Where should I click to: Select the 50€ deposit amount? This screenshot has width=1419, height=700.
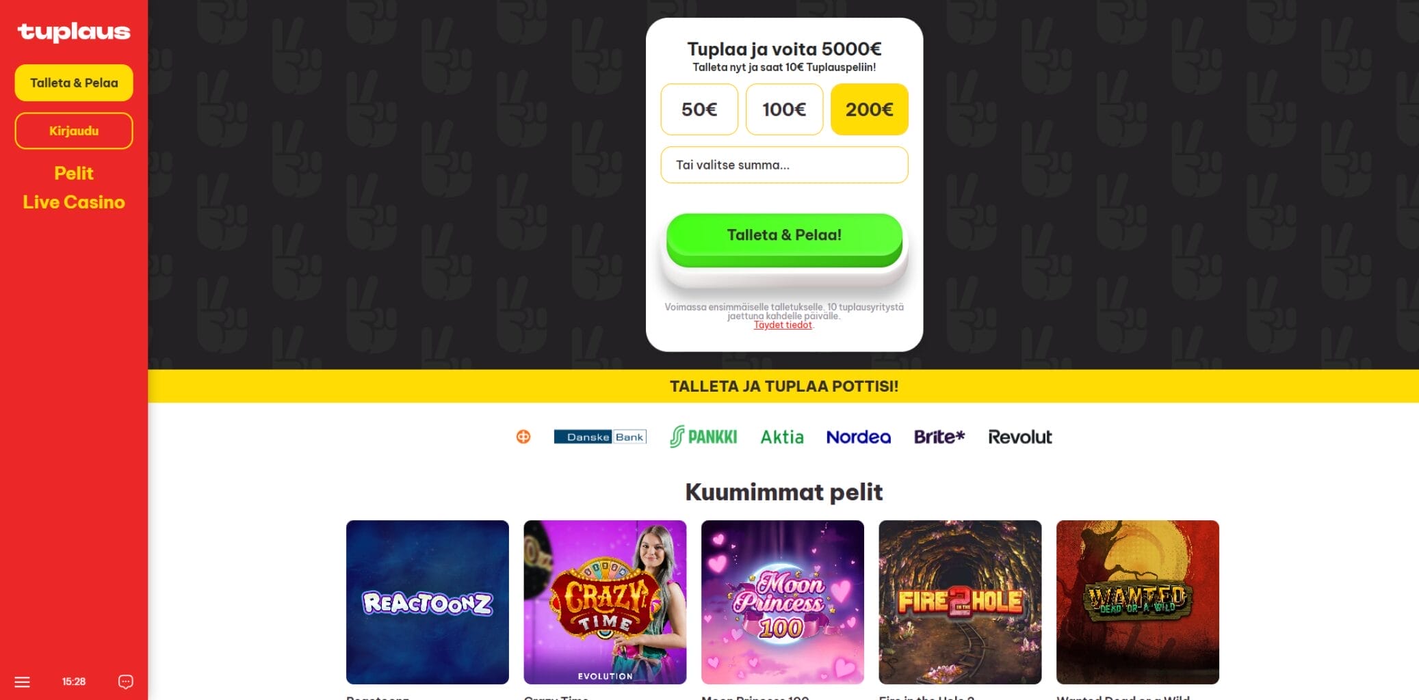pos(699,109)
